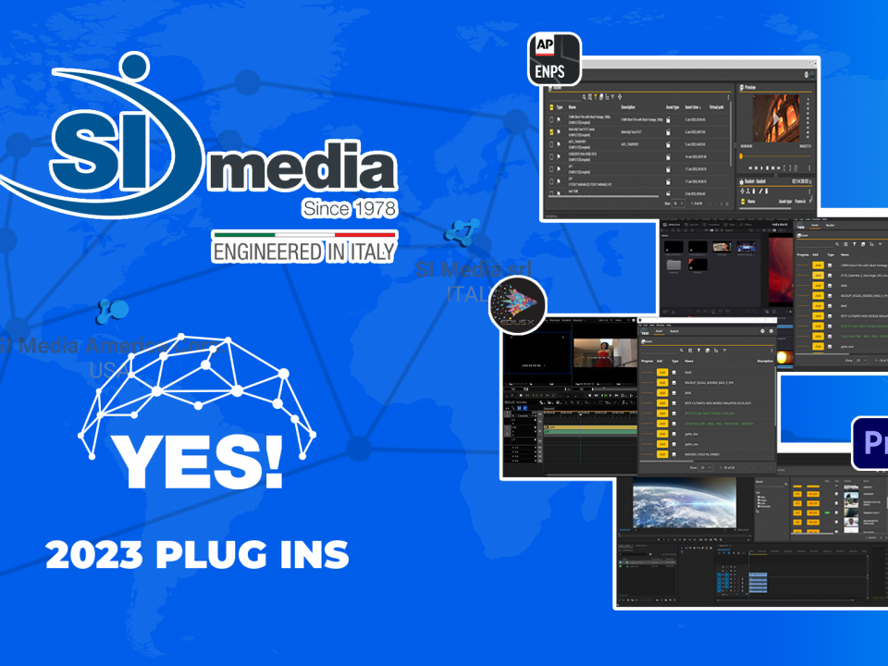The height and width of the screenshot is (666, 888).
Task: Switch to Basket tab in DaVinci YES plugin
Action: click(831, 226)
